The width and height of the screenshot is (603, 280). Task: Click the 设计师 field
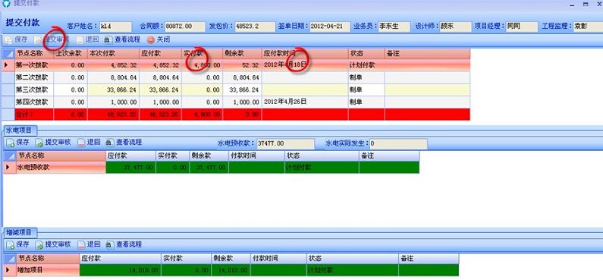[455, 27]
